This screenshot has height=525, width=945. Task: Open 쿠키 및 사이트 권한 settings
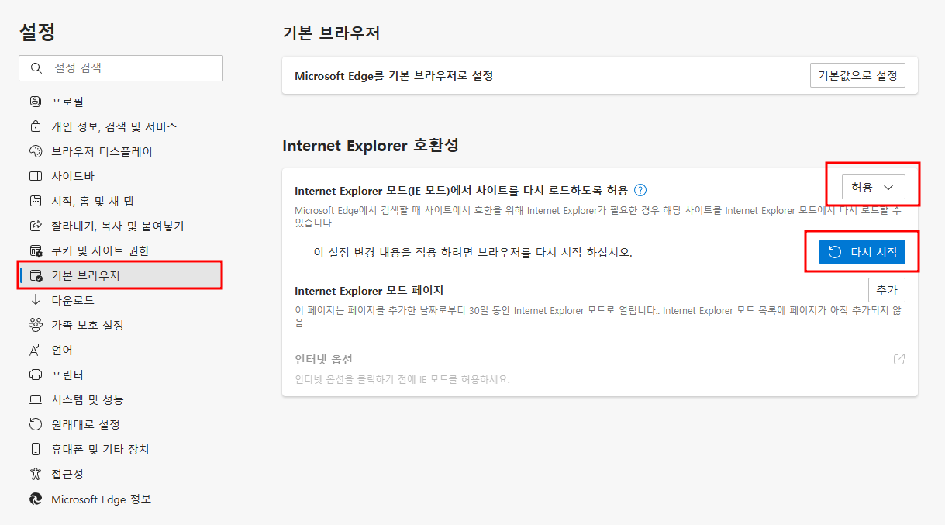(x=121, y=250)
